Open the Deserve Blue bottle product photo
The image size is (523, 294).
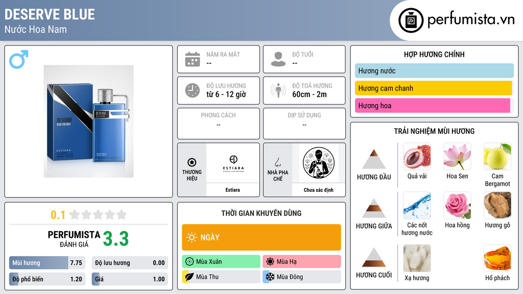[x=88, y=121]
